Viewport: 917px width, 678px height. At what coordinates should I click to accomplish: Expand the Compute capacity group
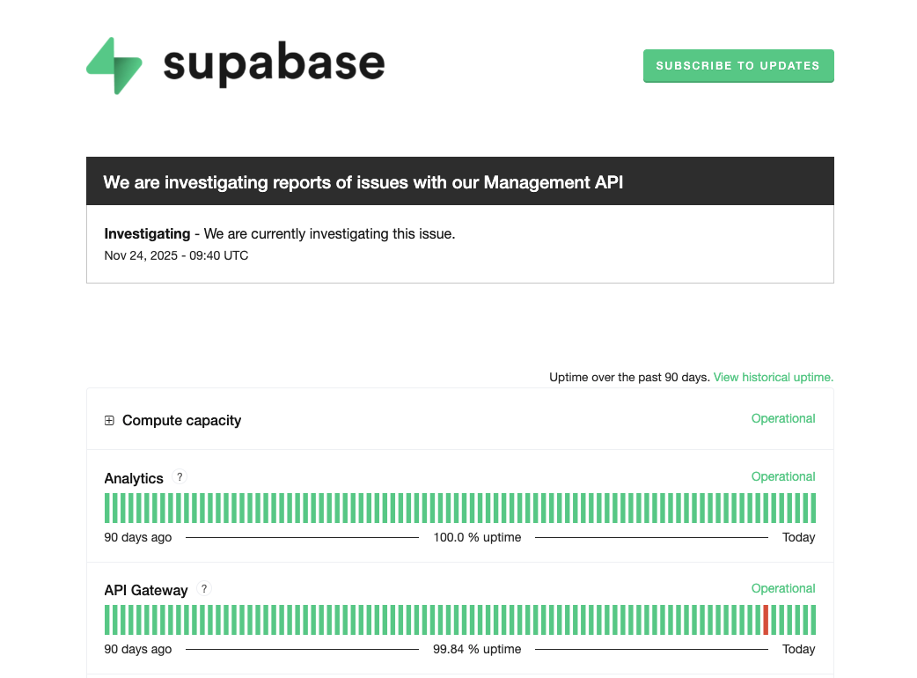tap(109, 421)
